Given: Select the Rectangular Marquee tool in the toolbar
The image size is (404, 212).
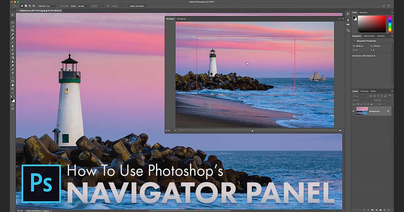Looking at the screenshot, I should (12, 18).
